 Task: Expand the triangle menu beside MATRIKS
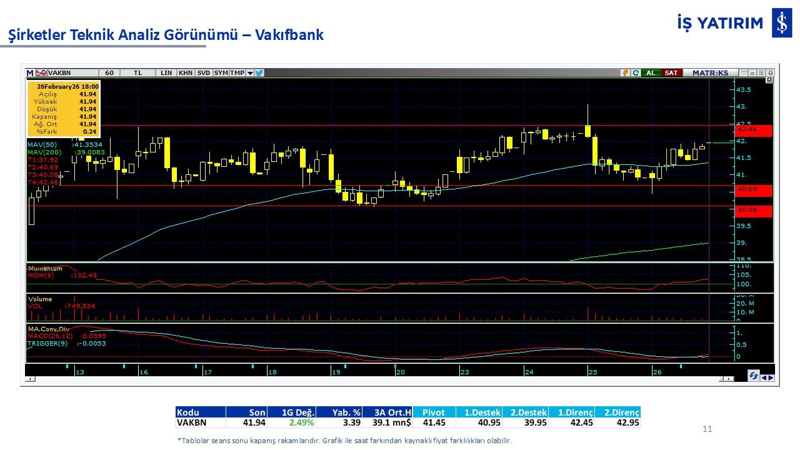click(x=742, y=72)
